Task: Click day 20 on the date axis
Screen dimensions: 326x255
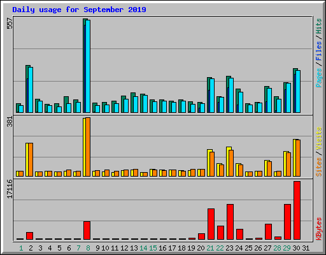Action: click(201, 248)
